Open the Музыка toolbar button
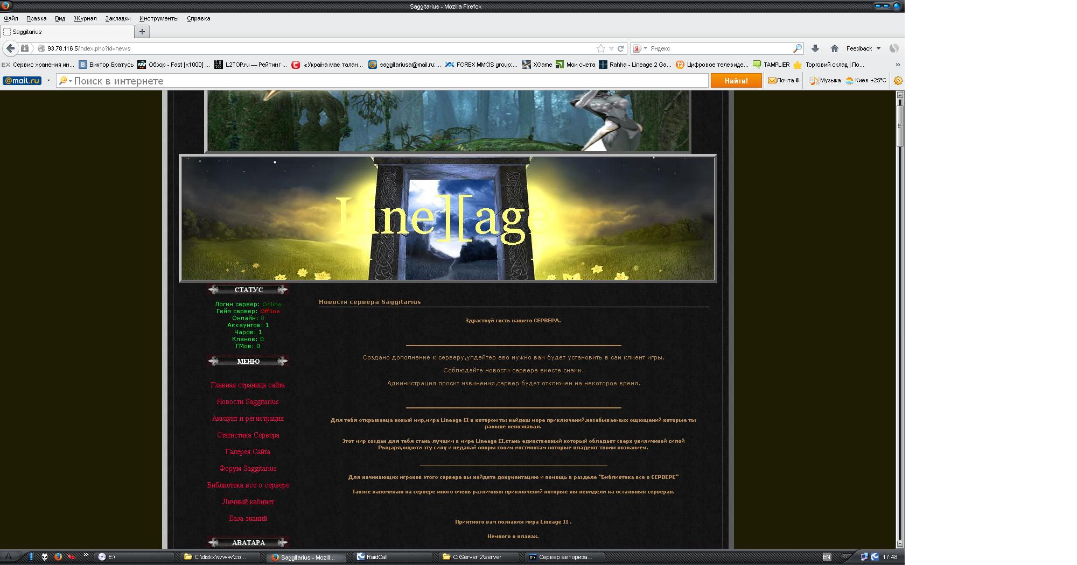 tap(825, 81)
